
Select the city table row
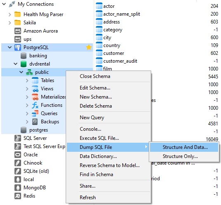157,38
